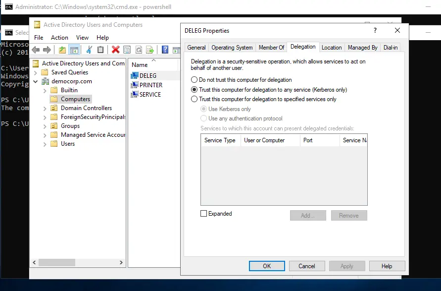Click the Properties toolbar icon
The height and width of the screenshot is (291, 441).
pyautogui.click(x=127, y=50)
